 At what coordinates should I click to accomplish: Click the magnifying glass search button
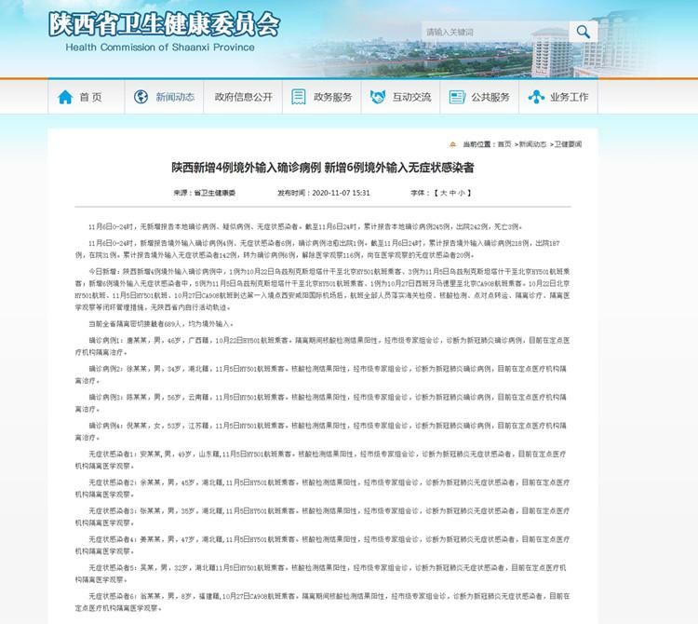(x=584, y=32)
